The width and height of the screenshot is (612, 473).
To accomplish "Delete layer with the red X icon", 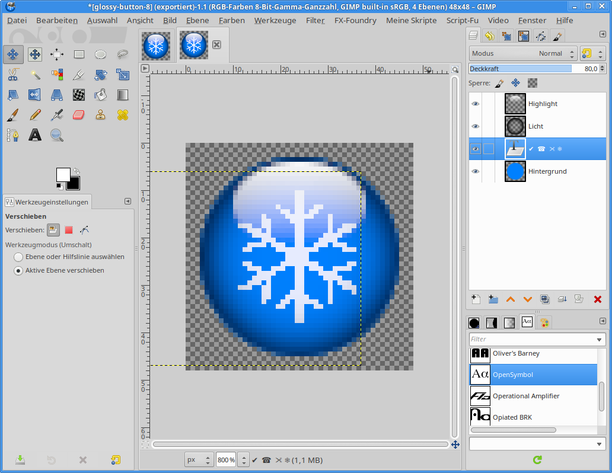I will pyautogui.click(x=597, y=299).
